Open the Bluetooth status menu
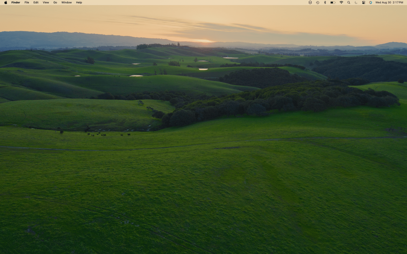 325,3
